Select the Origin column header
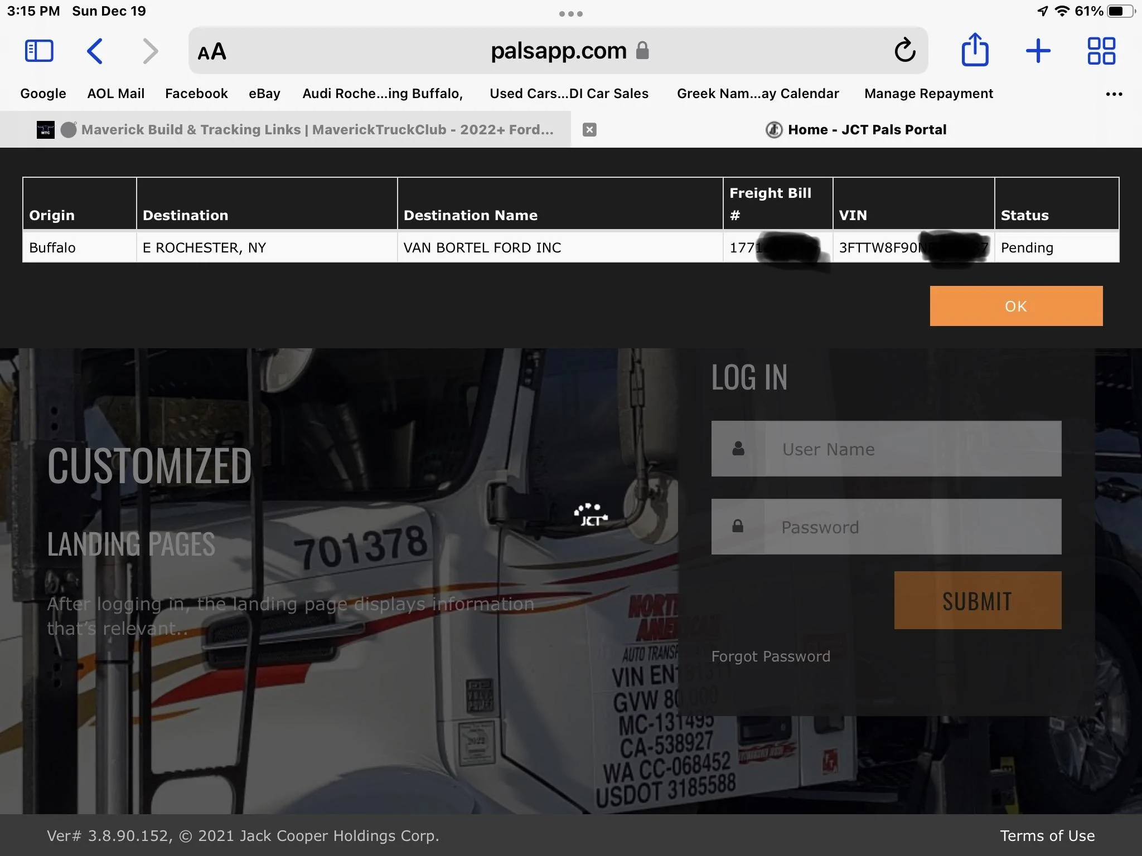 [80, 203]
